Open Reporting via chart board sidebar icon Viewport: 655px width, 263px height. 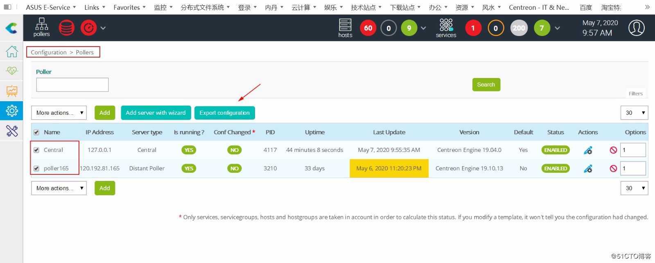11,91
